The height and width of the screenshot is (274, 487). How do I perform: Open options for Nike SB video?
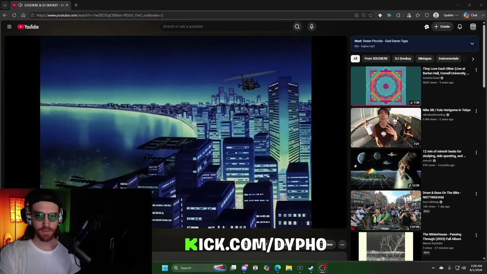(476, 111)
